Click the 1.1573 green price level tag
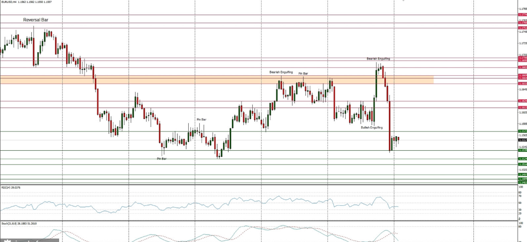Viewport: 527px width, 242px height. (x=522, y=131)
